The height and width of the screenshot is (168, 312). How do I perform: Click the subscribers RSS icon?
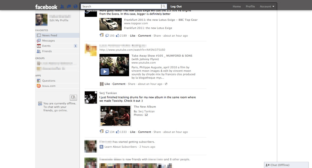pos(101,147)
